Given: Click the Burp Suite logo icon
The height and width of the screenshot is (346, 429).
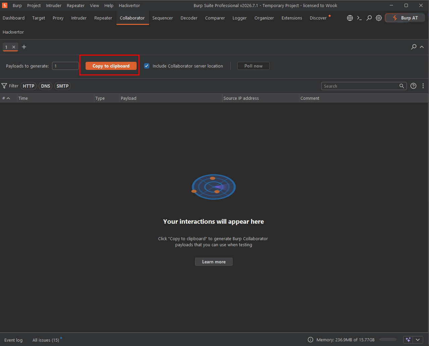Looking at the screenshot, I should coord(5,5).
